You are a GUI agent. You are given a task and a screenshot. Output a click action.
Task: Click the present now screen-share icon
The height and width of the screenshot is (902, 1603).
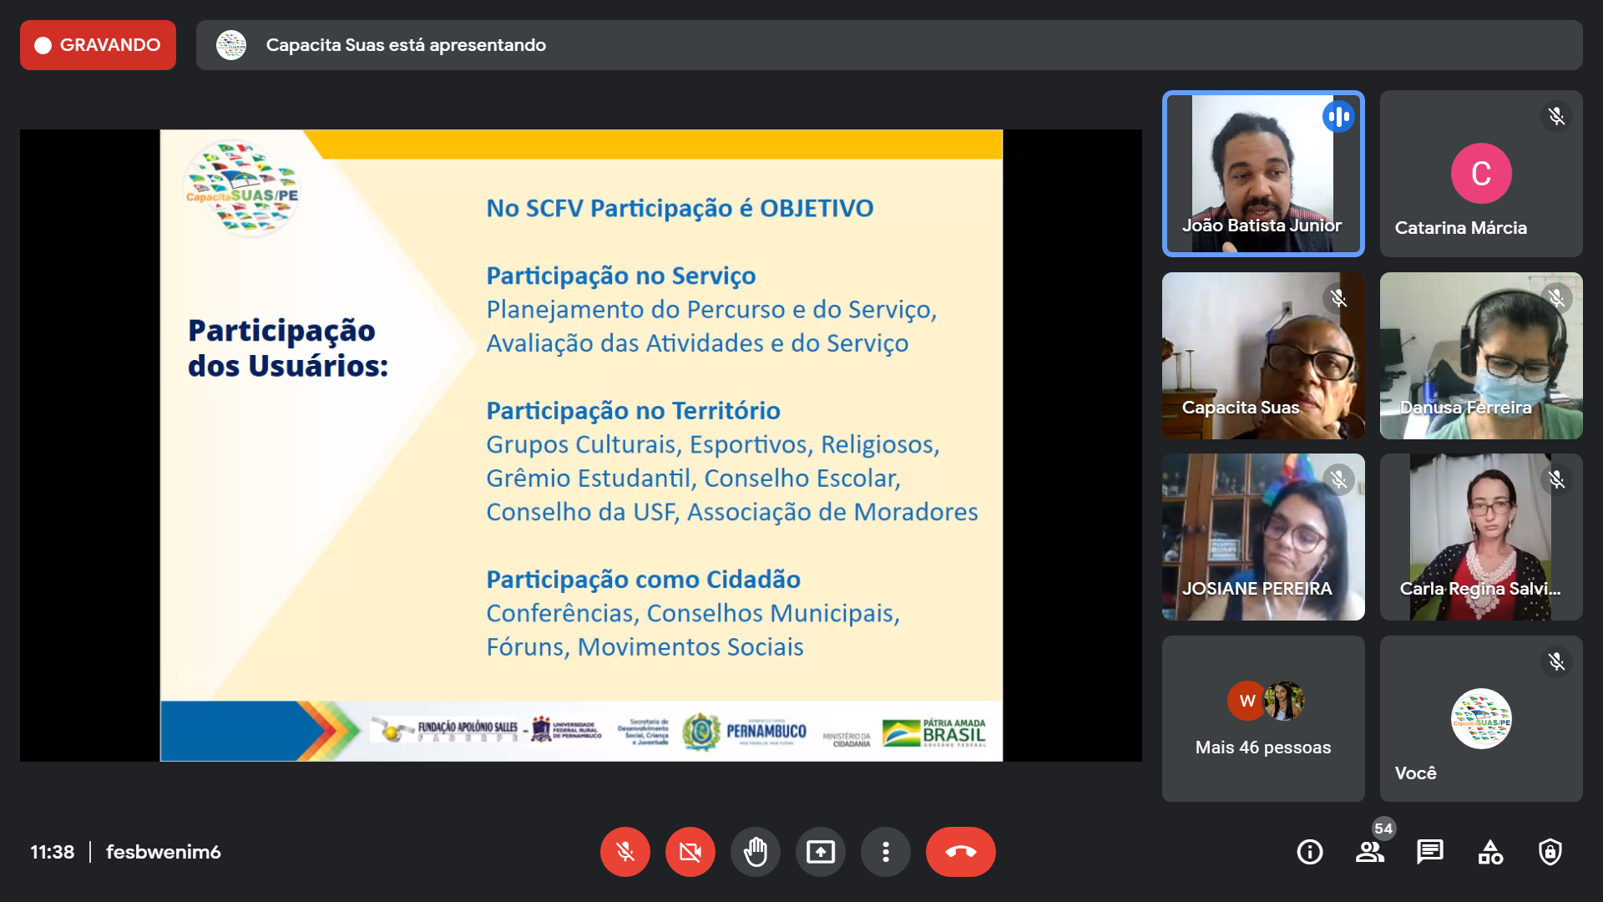(820, 852)
